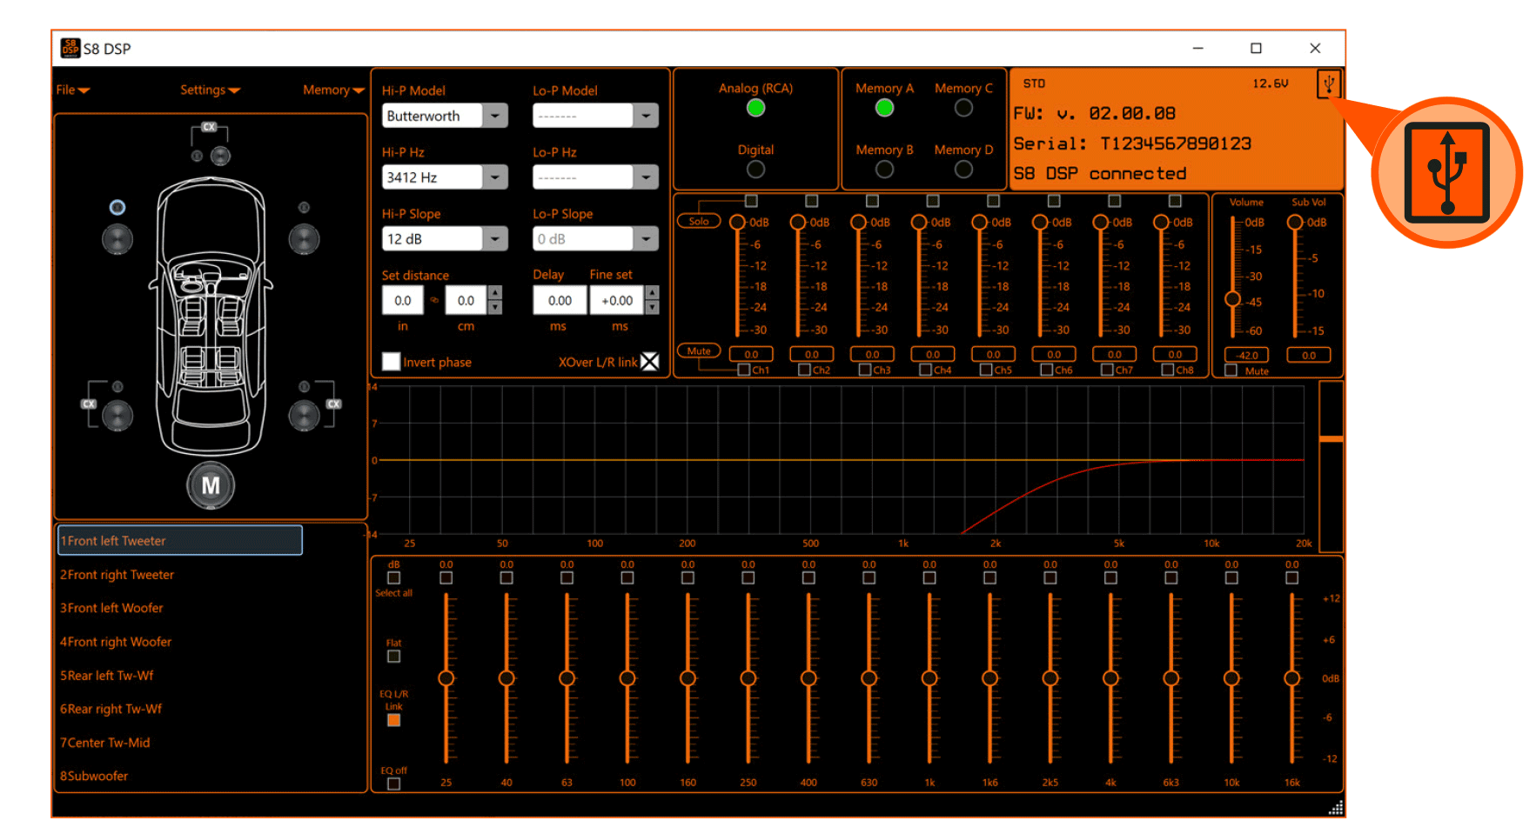This screenshot has width=1536, height=834.
Task: Toggle the XOver L/R link checkbox
Action: pyautogui.click(x=649, y=361)
